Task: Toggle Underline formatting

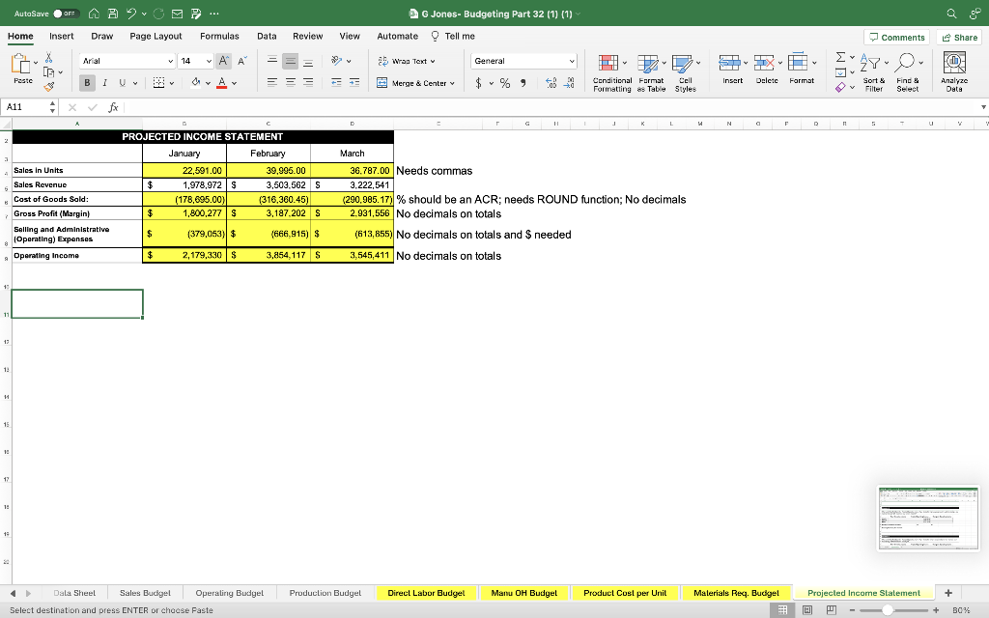Action: pos(122,83)
